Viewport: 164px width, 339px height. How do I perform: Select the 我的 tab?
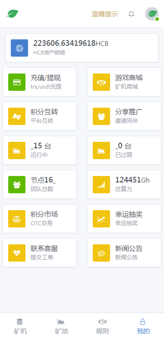click(143, 326)
